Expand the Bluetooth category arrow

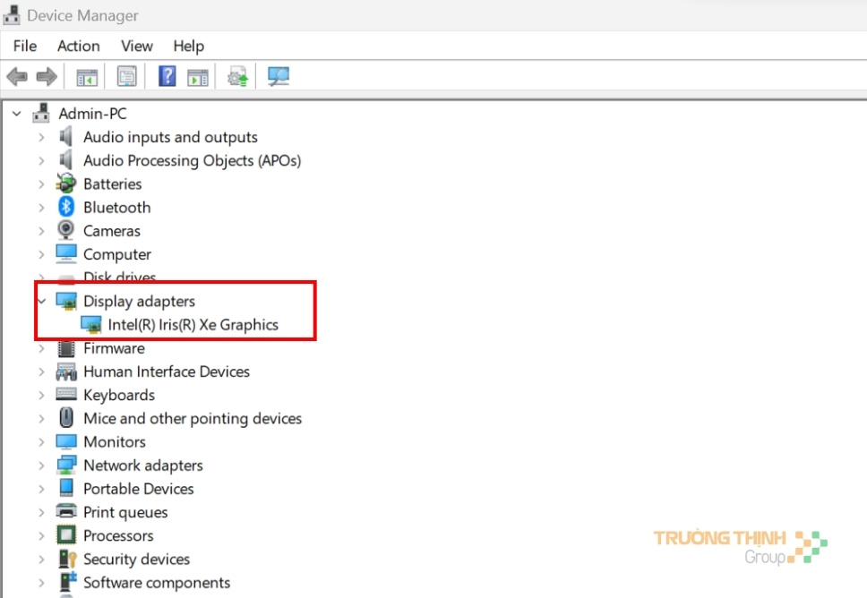point(41,208)
